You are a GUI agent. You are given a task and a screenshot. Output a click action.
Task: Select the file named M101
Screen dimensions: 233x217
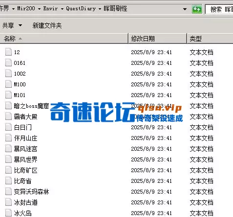[20, 95]
